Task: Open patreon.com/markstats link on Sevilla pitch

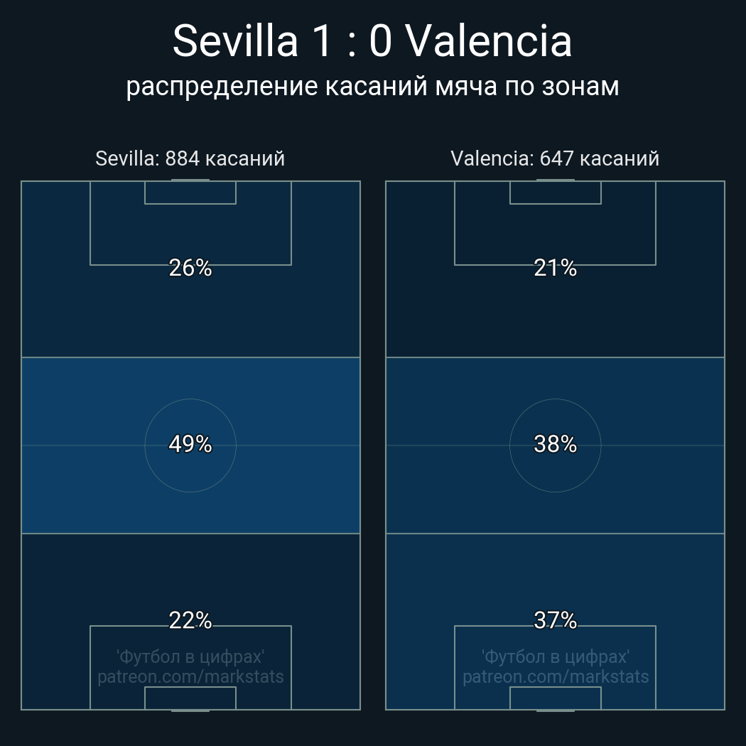Action: (190, 677)
